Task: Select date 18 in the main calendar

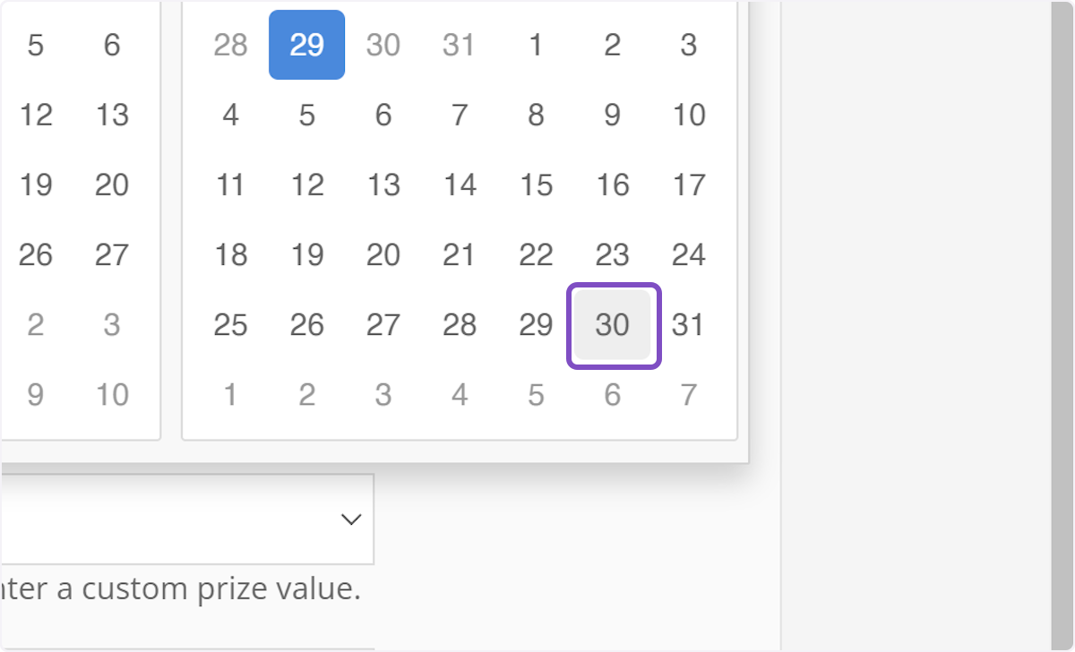Action: [x=230, y=254]
